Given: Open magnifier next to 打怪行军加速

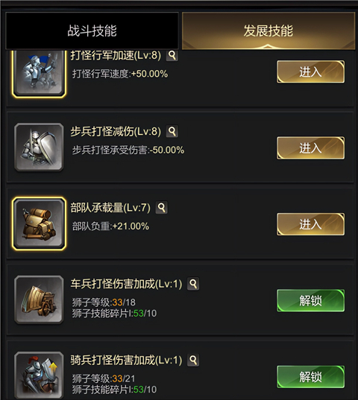Looking at the screenshot, I should click(x=172, y=55).
